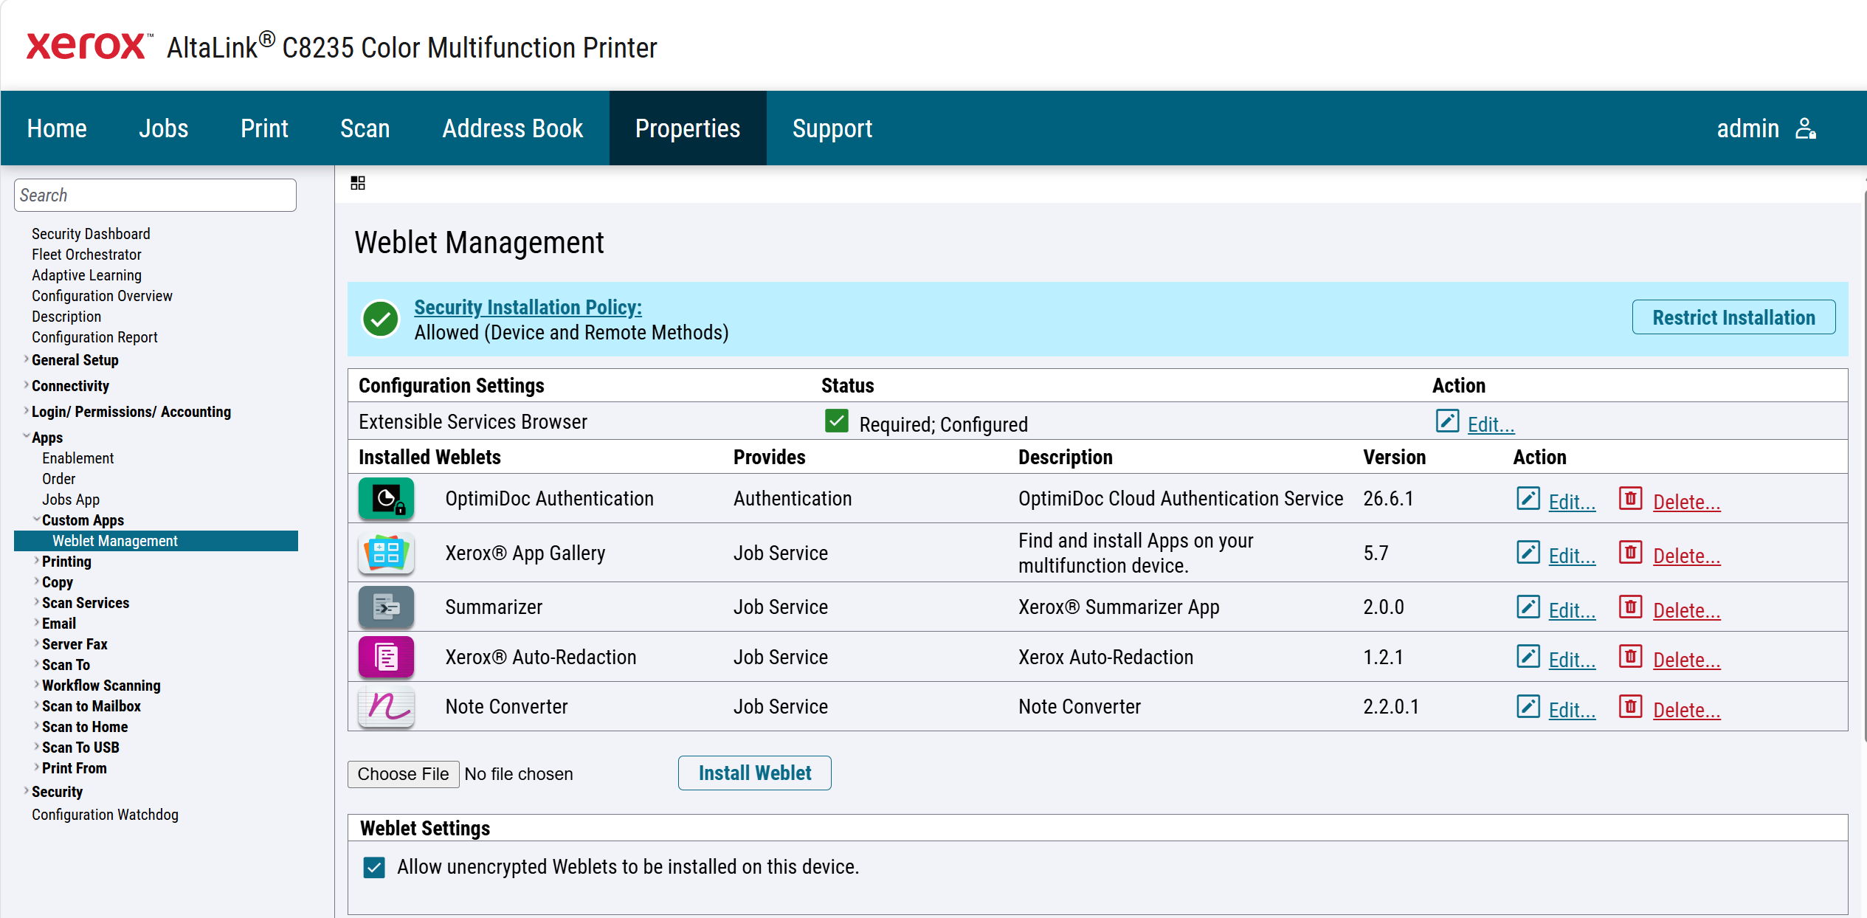Expand the Security tree section

pyautogui.click(x=27, y=791)
